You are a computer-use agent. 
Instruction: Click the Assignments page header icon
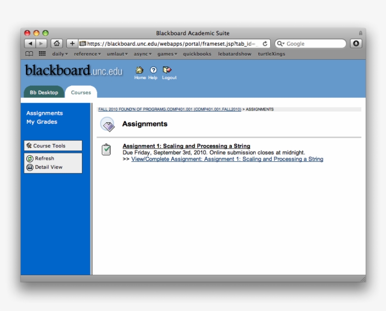pyautogui.click(x=109, y=125)
